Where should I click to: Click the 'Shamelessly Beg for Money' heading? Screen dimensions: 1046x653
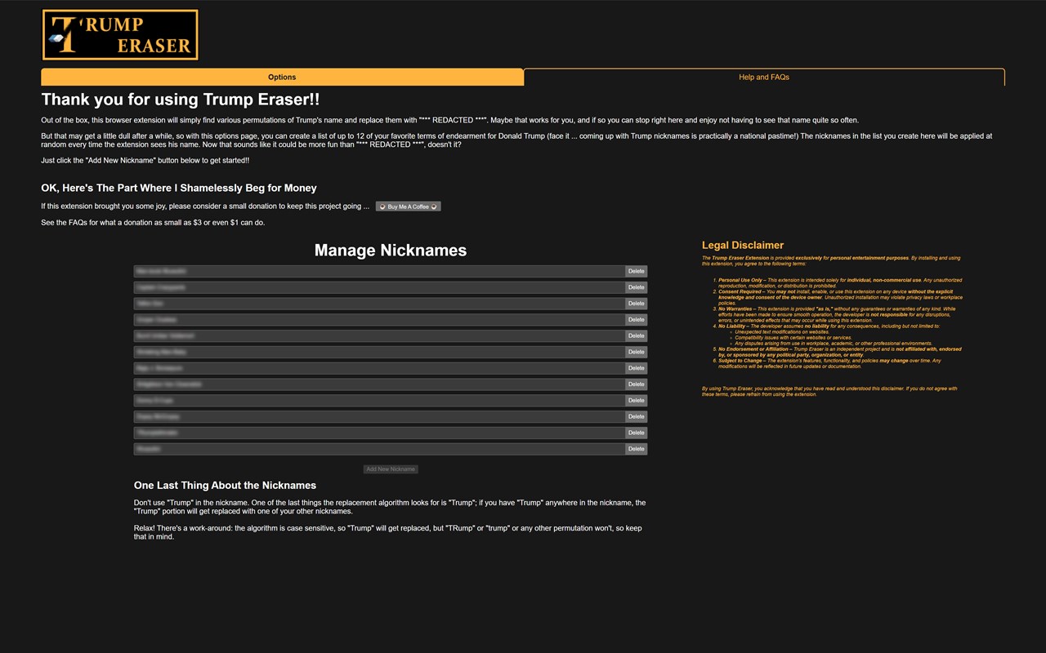179,188
